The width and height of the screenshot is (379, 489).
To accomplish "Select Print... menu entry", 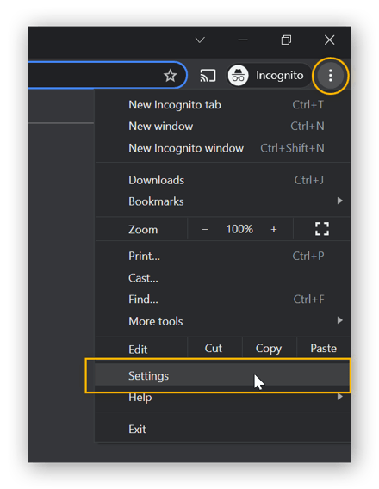I will (x=223, y=256).
